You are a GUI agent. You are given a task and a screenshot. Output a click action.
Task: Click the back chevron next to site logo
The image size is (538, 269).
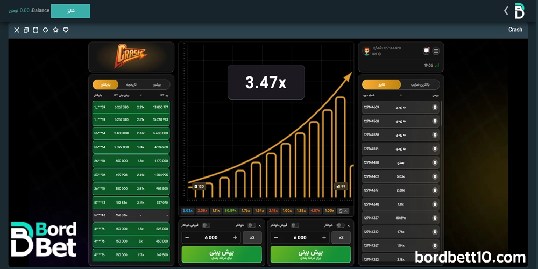pyautogui.click(x=506, y=11)
